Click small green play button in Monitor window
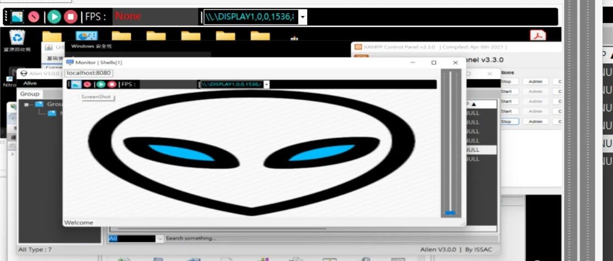613x261 pixels. click(101, 84)
